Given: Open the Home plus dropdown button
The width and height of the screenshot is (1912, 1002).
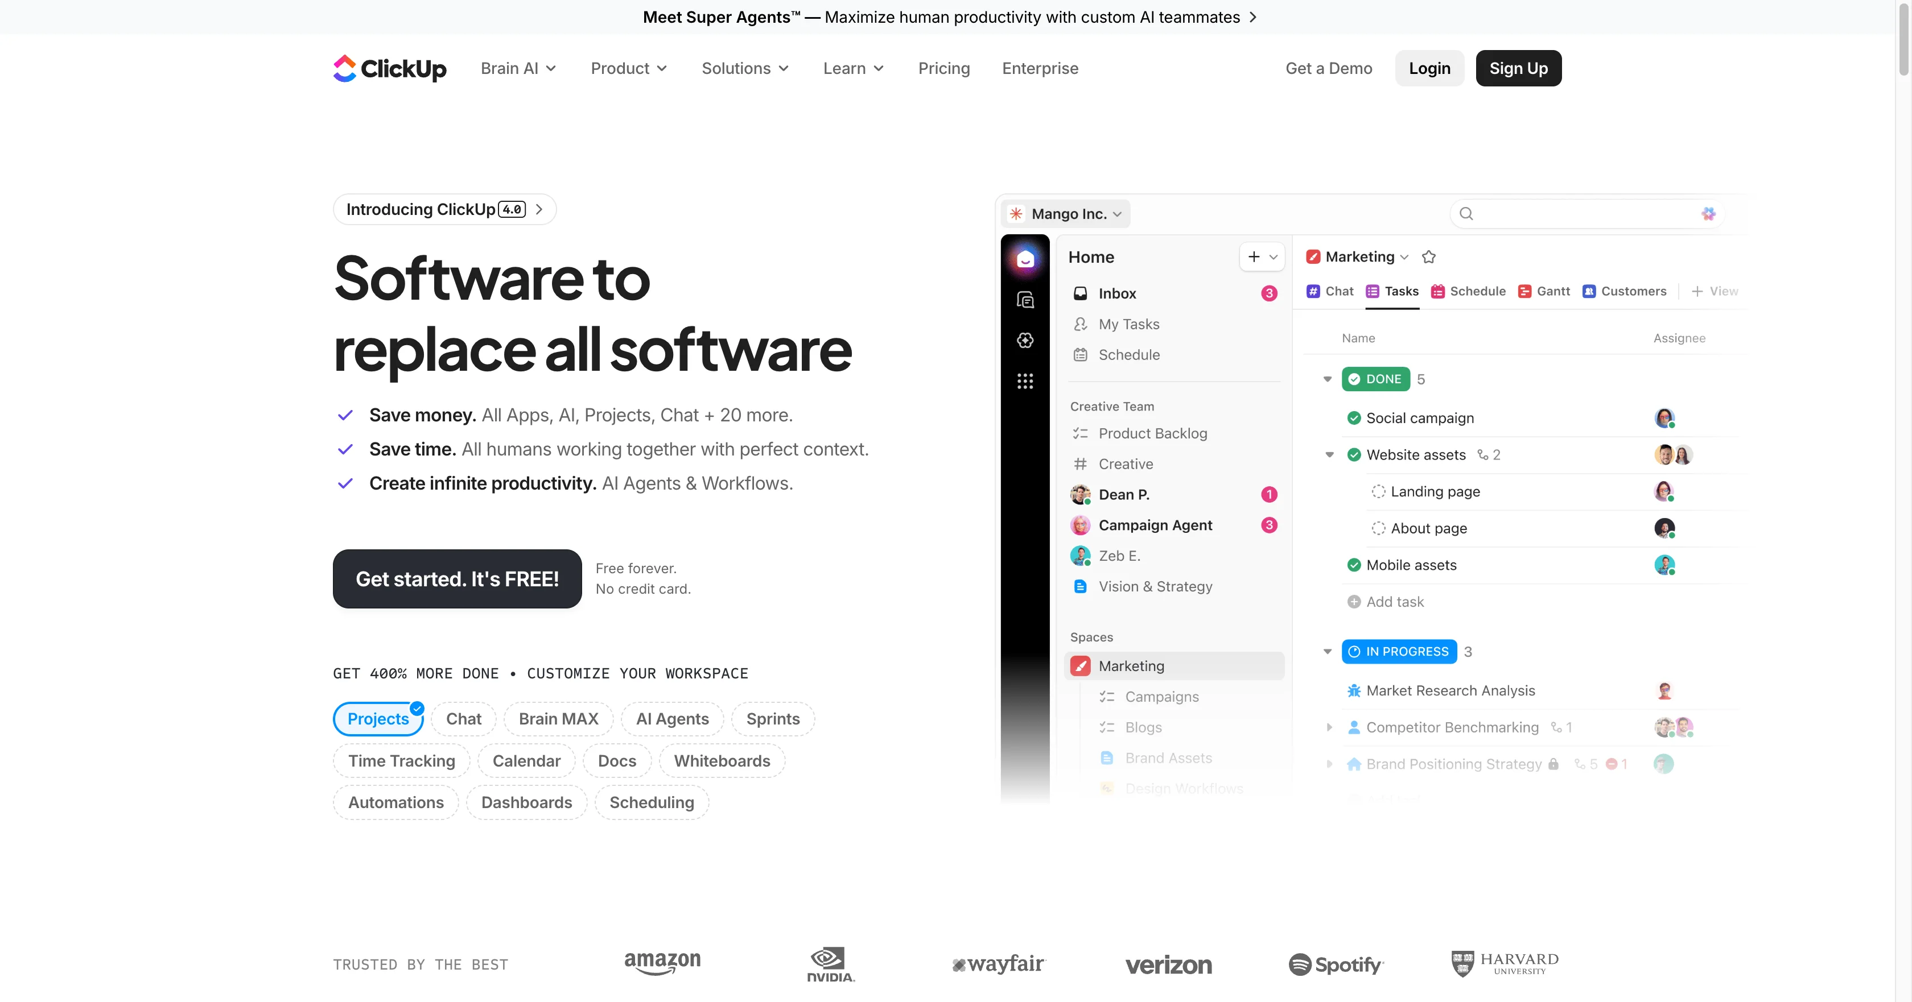Looking at the screenshot, I should click(x=1262, y=256).
